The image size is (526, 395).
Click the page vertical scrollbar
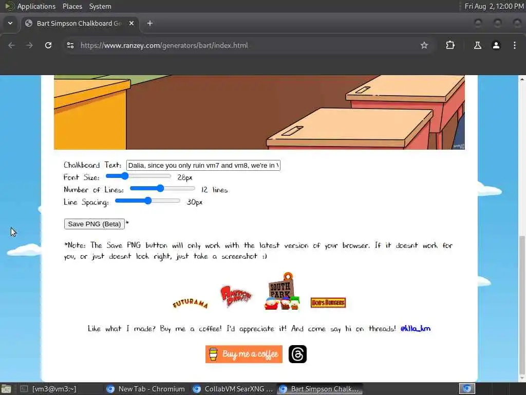pos(522,304)
